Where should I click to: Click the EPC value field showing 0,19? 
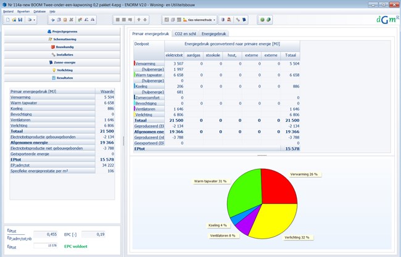tap(93, 234)
